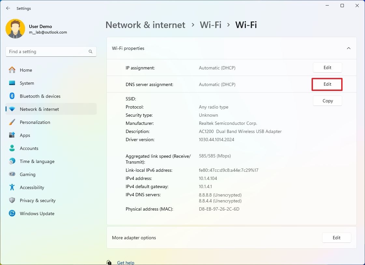This screenshot has width=365, height=265.
Task: Go to Windows Update
Action: 36,213
